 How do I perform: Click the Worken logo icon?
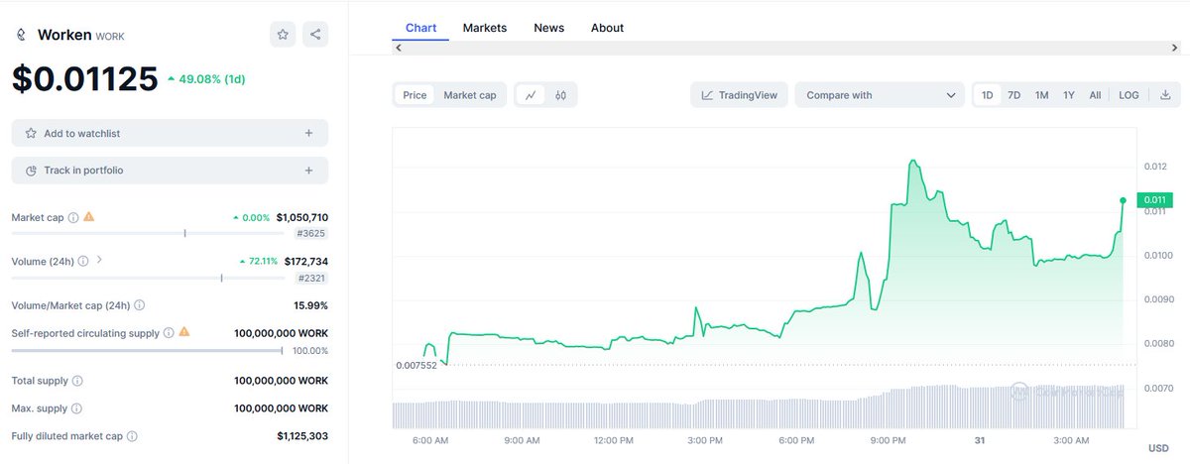point(21,35)
